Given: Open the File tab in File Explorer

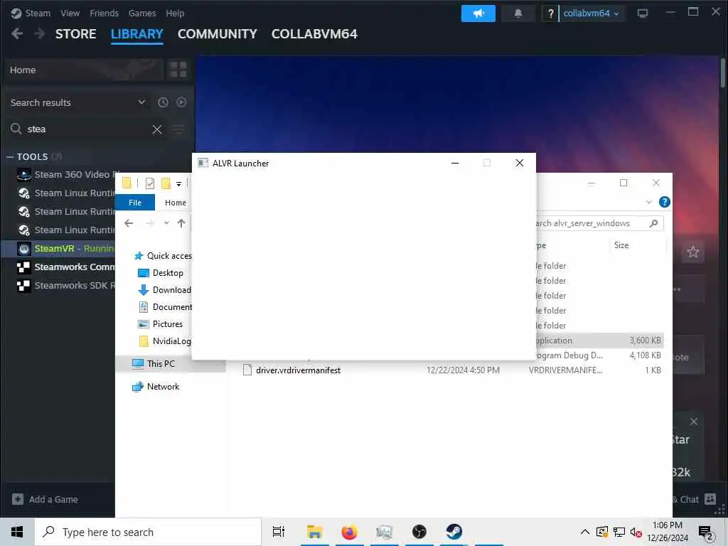Looking at the screenshot, I should (135, 203).
